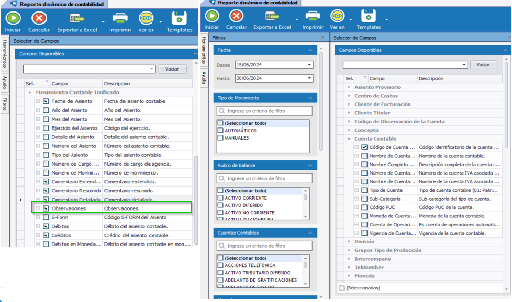Click Cancelar icon in right window toolbar
The height and width of the screenshot is (302, 512).
coord(237,16)
